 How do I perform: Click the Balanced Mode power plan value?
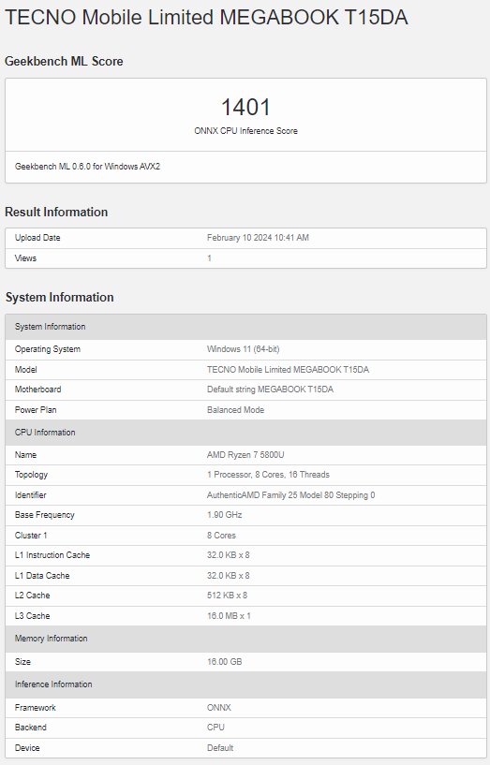pyautogui.click(x=235, y=410)
